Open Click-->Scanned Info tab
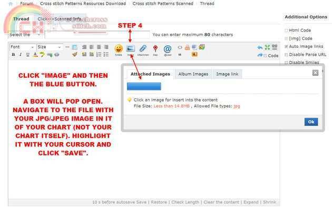Viewport: 332px width, 209px height. click(x=60, y=19)
